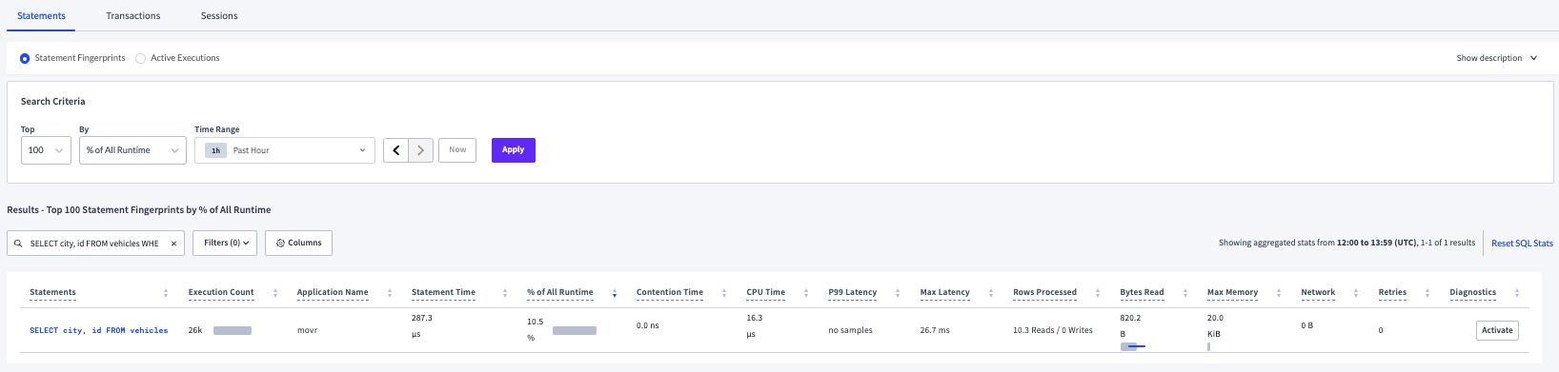Expand Show description chevron

[1533, 58]
